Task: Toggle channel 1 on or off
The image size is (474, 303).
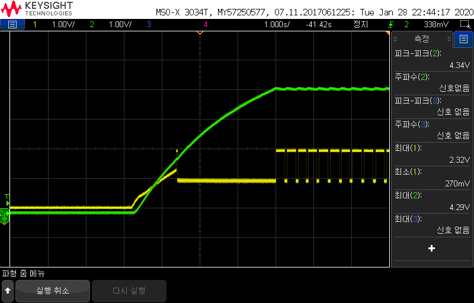Action: (35, 24)
